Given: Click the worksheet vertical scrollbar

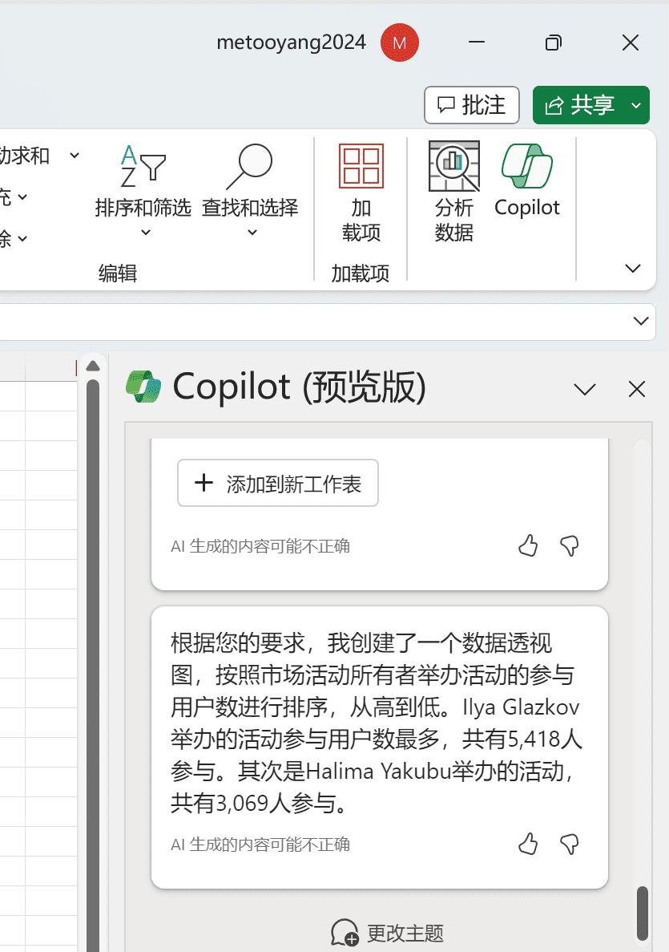Looking at the screenshot, I should 93,666.
